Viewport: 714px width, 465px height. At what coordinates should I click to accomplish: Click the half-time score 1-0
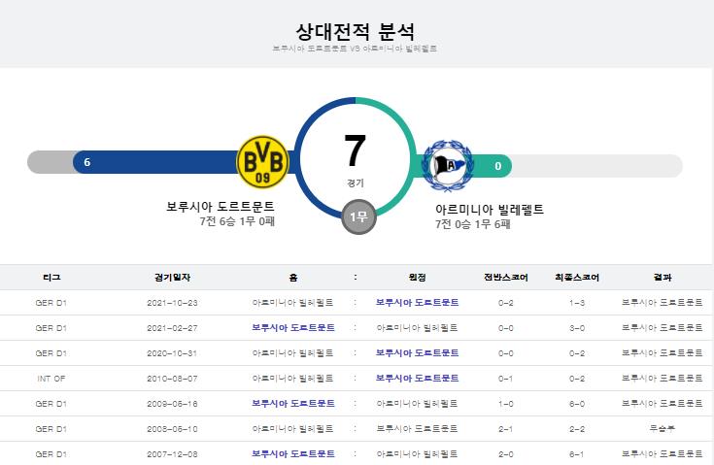tap(506, 404)
